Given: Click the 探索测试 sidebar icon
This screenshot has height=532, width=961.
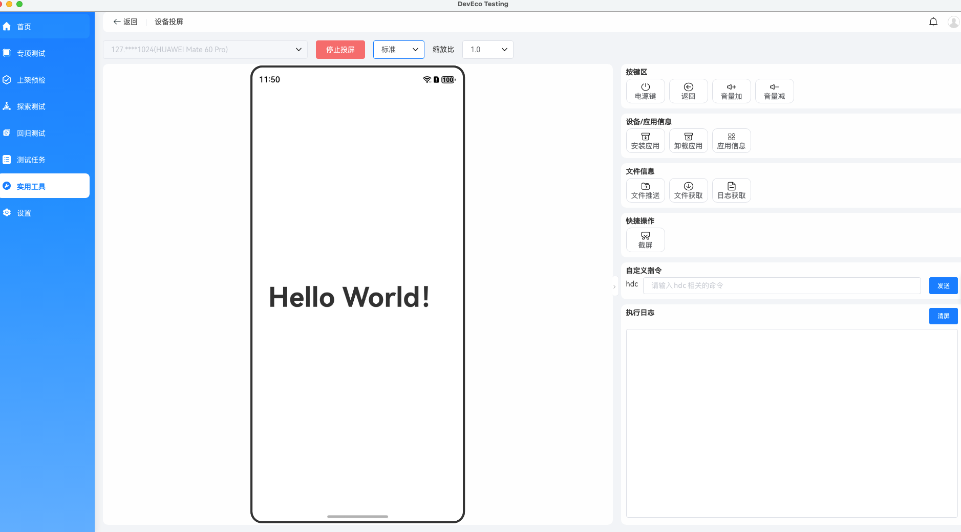Looking at the screenshot, I should coord(7,106).
